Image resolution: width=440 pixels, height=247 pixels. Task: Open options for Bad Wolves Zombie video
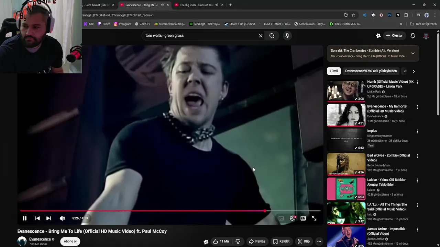[x=417, y=156]
